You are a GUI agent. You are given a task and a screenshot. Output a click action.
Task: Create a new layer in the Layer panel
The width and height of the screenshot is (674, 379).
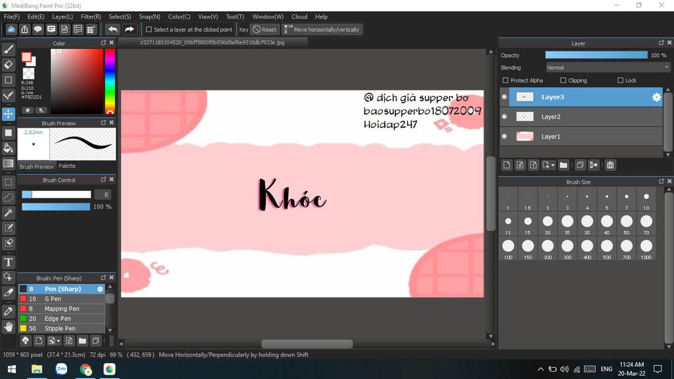507,165
